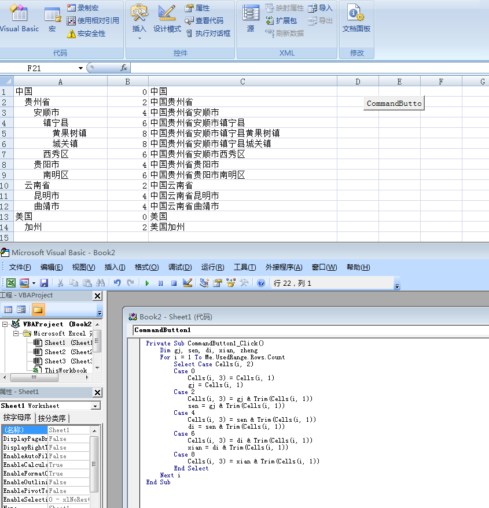Open the 运行(R) menu
Screen dimensions: 489x508
pyautogui.click(x=212, y=267)
